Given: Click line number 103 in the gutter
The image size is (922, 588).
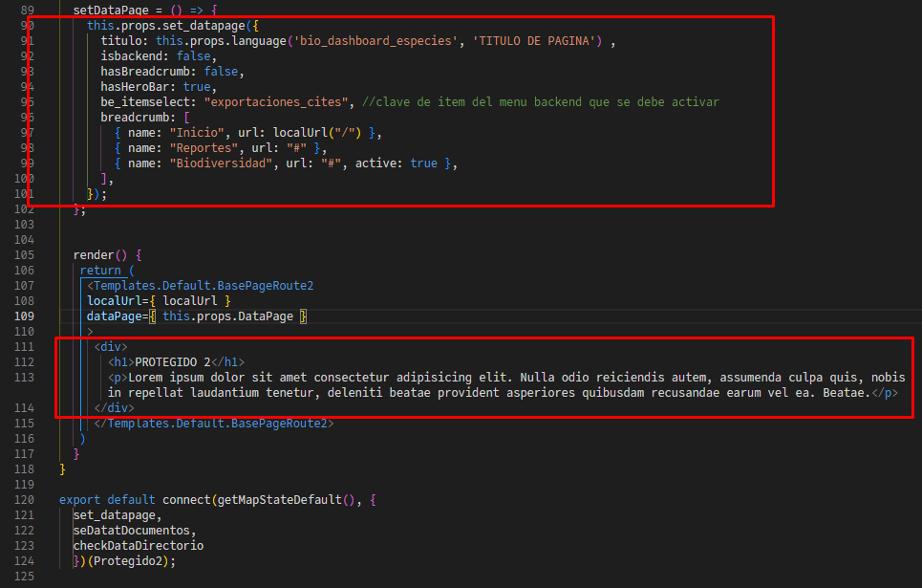Looking at the screenshot, I should click(24, 225).
